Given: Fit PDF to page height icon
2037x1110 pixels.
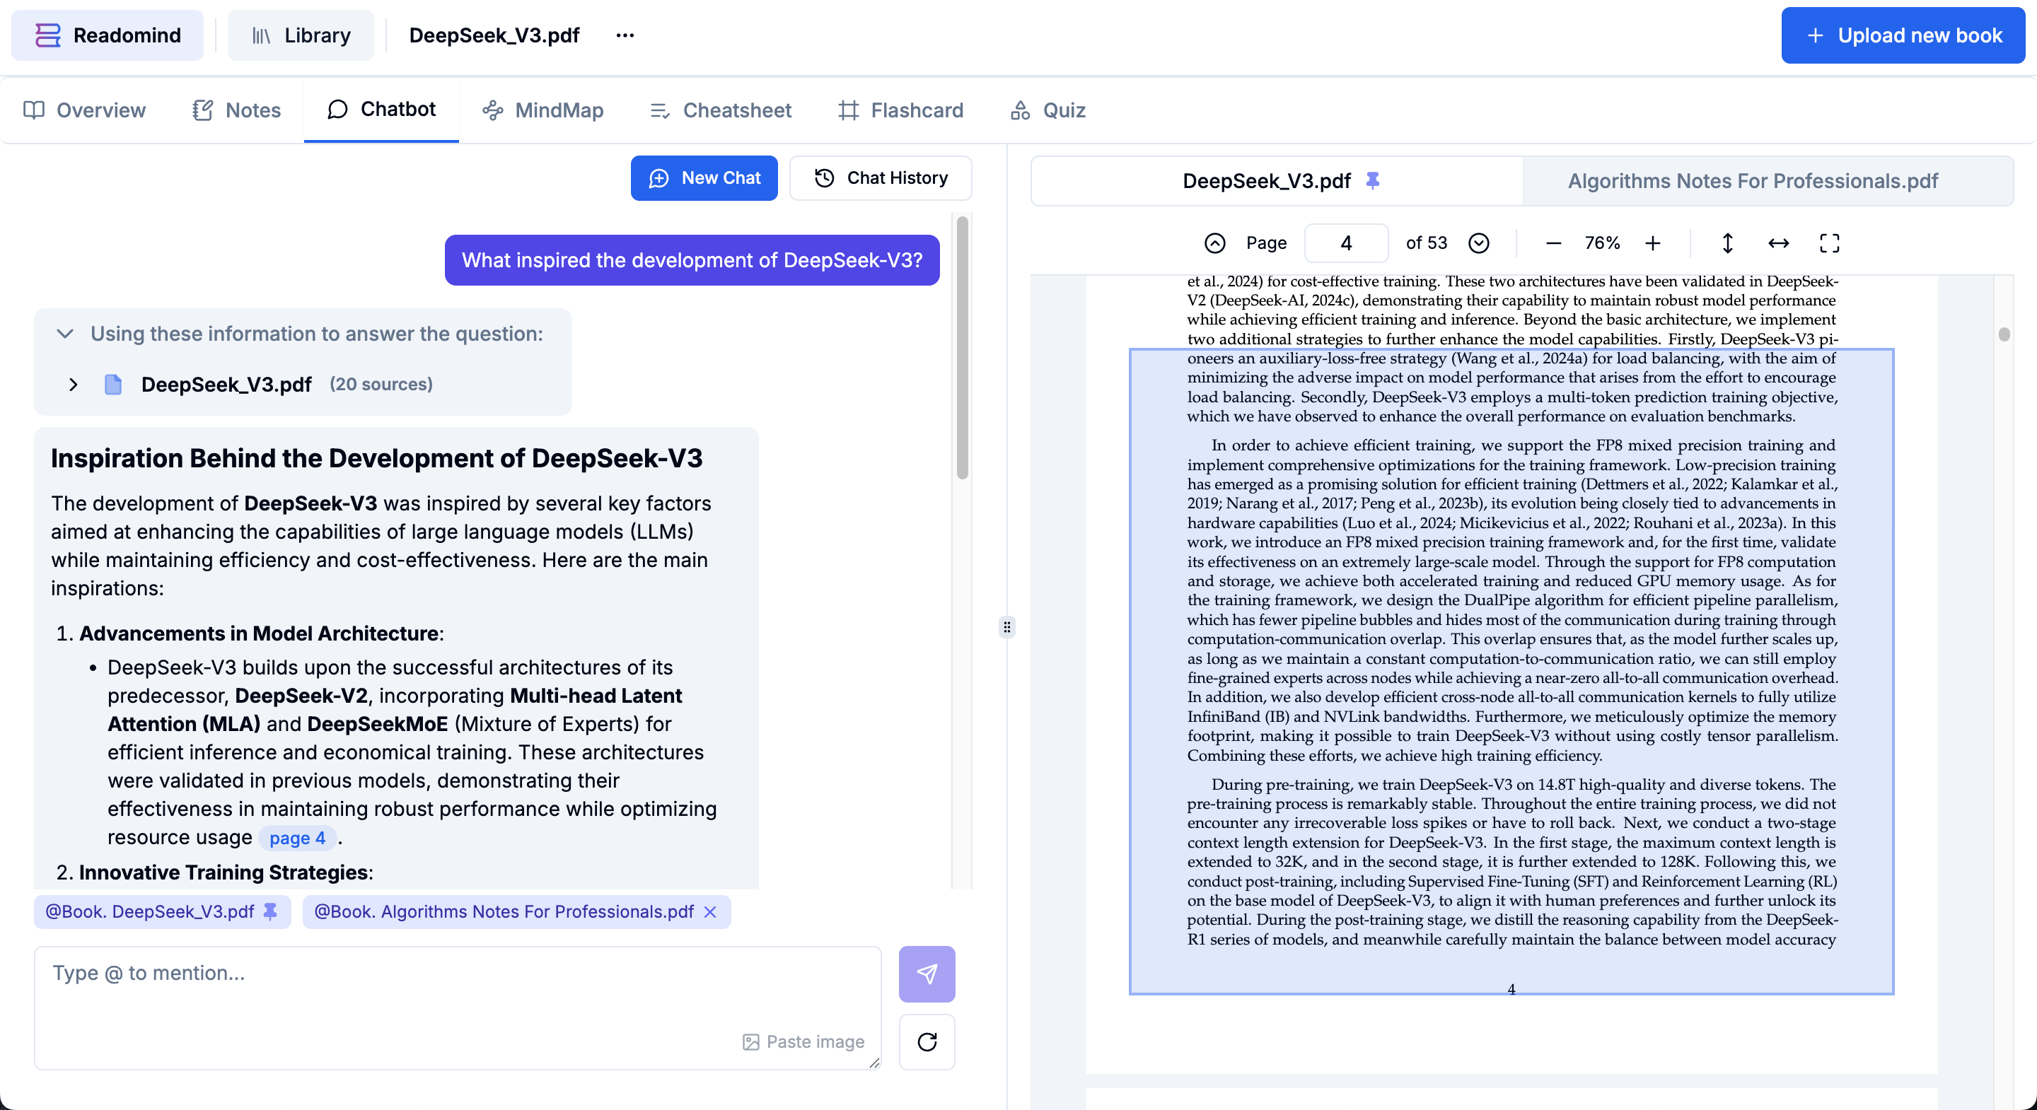Looking at the screenshot, I should [1727, 243].
